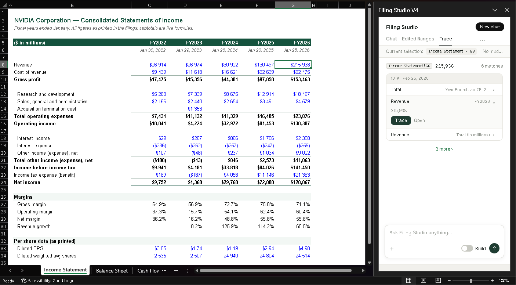
Task: Focus the Ask Filing Studio anything input
Action: 444,233
